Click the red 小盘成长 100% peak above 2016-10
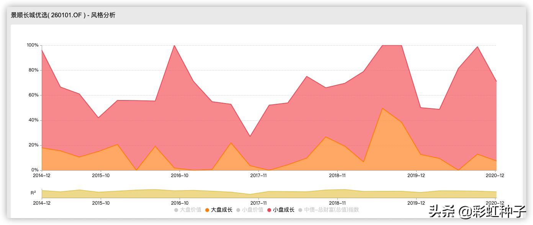 175,45
